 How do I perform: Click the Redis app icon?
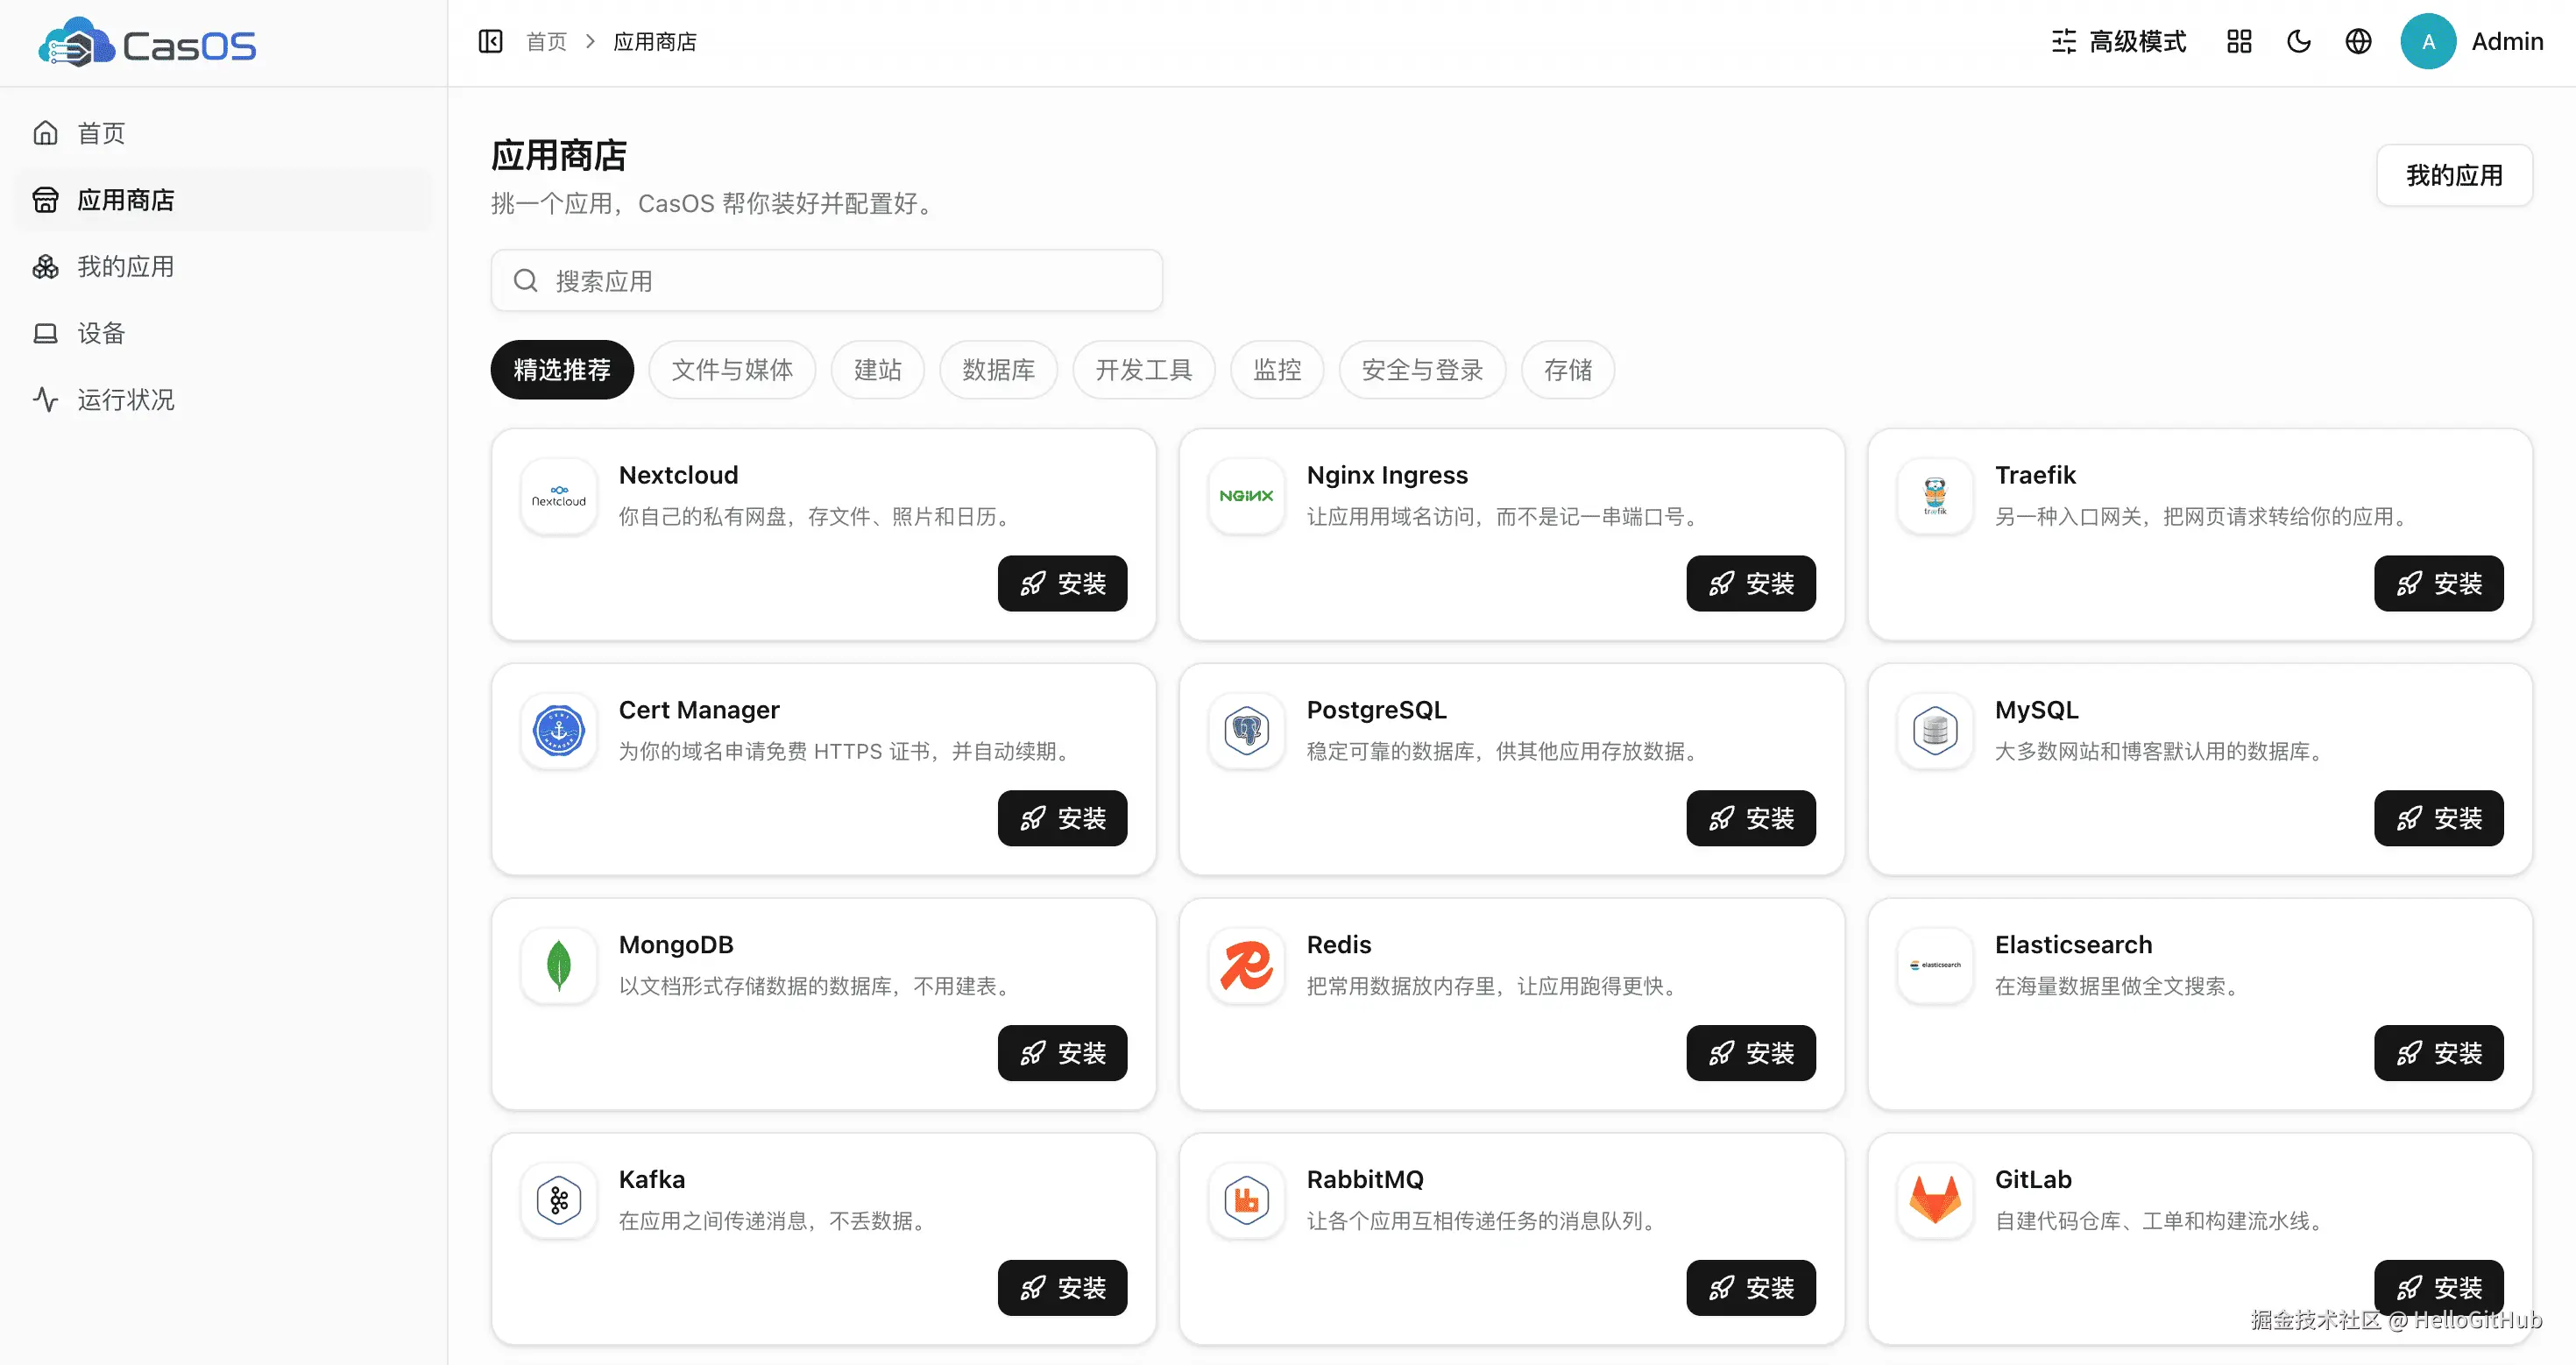tap(1246, 966)
